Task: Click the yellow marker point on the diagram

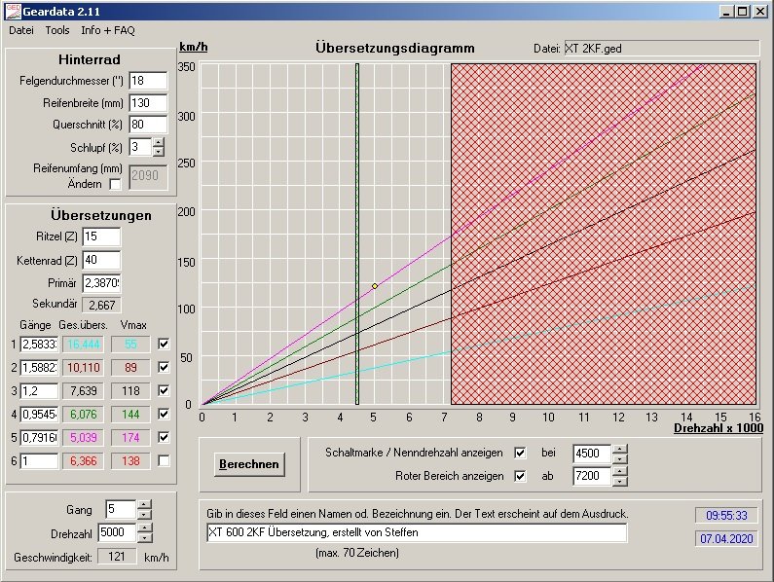Action: click(x=375, y=286)
